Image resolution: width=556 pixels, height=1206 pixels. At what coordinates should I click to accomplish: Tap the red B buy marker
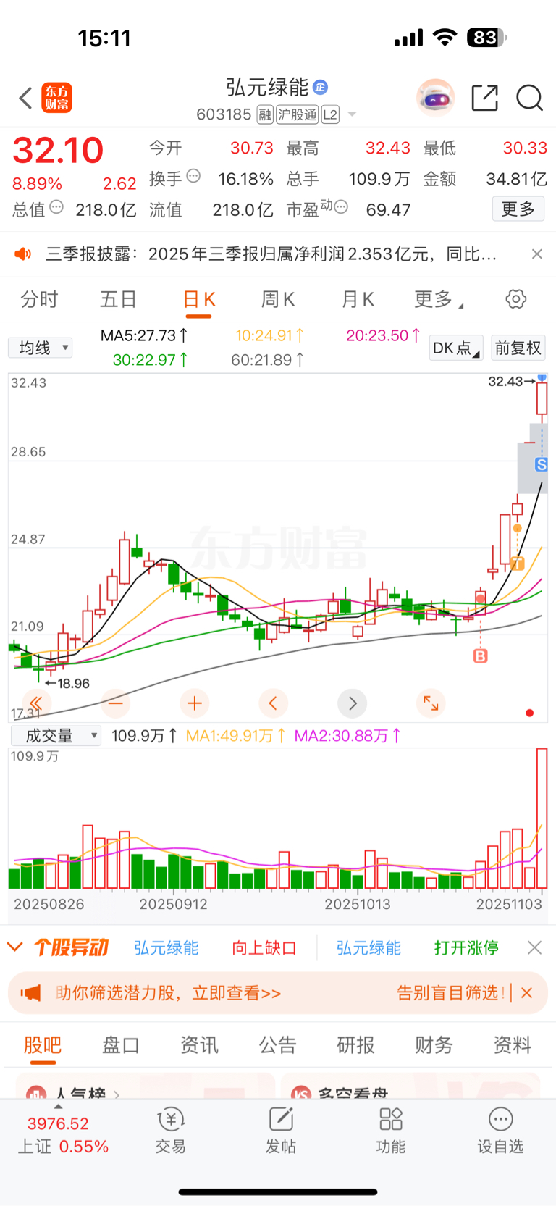coord(480,656)
